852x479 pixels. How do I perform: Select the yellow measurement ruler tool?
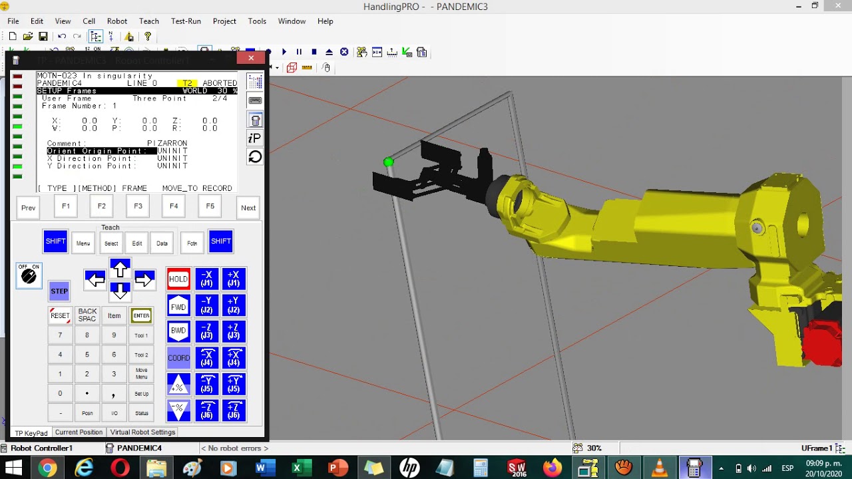307,67
